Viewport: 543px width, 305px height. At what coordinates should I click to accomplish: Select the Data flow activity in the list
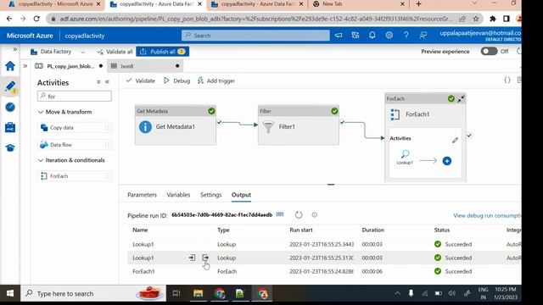click(x=75, y=145)
